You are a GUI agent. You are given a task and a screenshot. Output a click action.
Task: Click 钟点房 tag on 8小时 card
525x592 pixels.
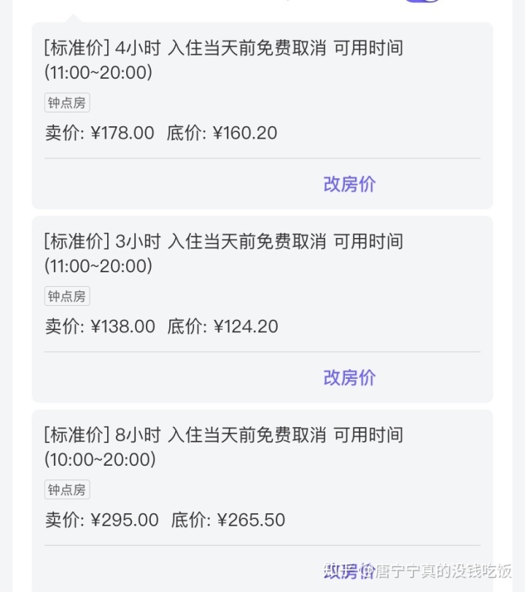67,490
